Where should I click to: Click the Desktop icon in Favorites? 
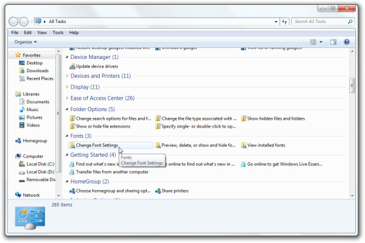coord(22,63)
